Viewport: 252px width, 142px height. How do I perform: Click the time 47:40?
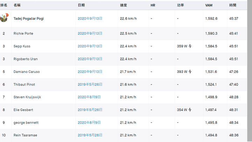[234, 84]
